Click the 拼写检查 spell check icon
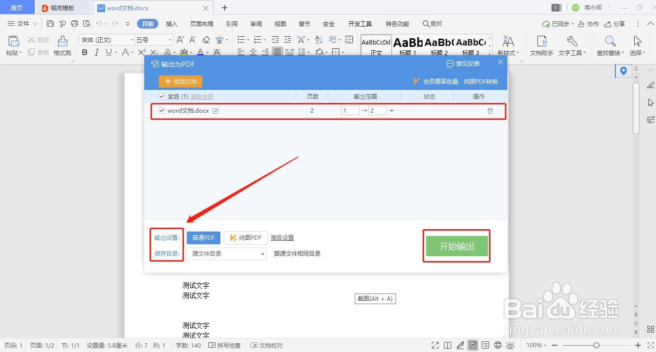The image size is (656, 352). point(212,345)
